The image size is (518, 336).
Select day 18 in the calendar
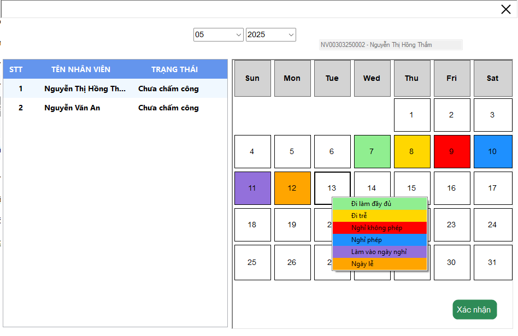pyautogui.click(x=252, y=225)
